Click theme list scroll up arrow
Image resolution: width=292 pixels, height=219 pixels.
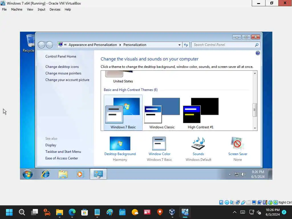click(255, 73)
